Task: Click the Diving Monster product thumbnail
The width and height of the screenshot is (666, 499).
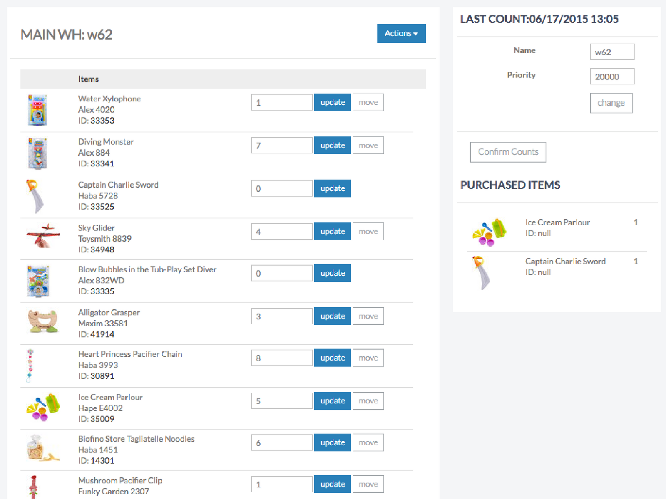Action: [x=37, y=153]
